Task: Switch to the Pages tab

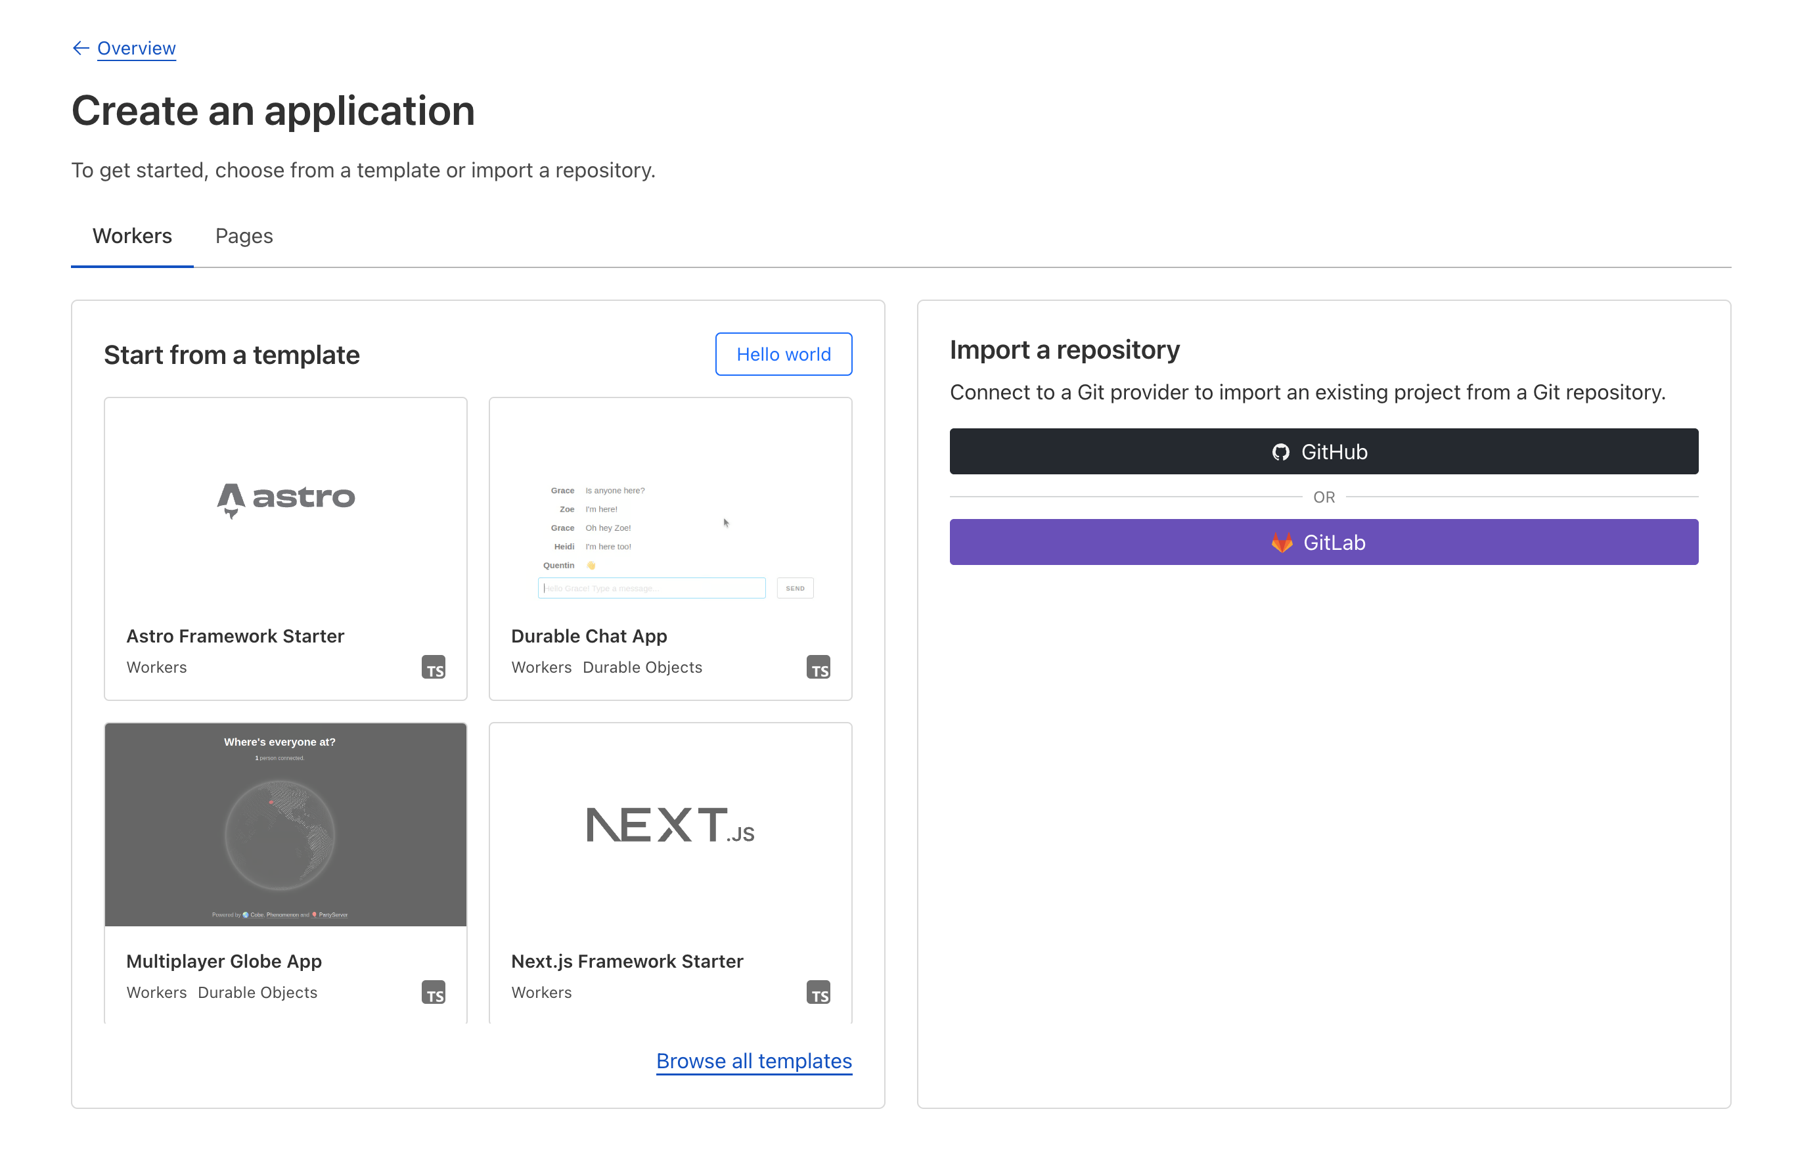Action: (244, 237)
